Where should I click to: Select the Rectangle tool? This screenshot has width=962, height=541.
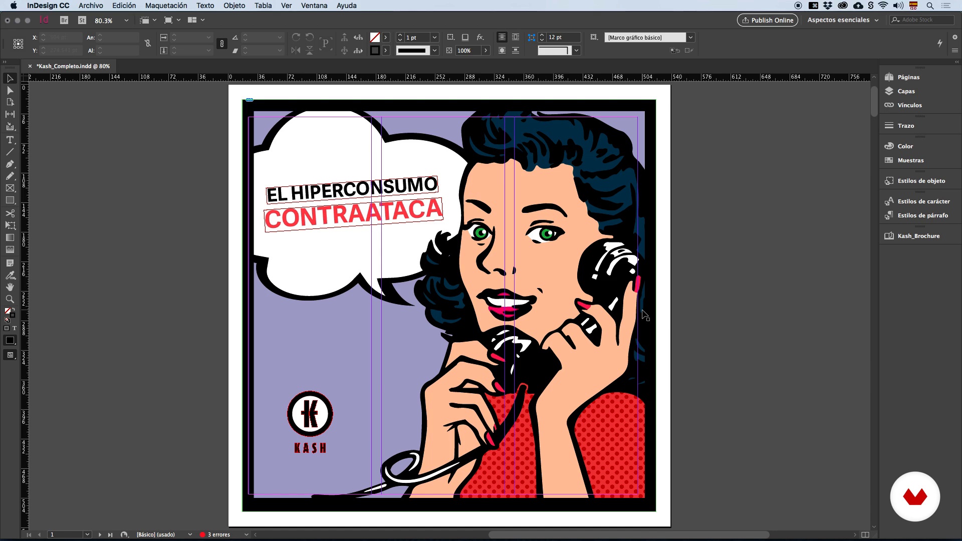click(x=10, y=200)
